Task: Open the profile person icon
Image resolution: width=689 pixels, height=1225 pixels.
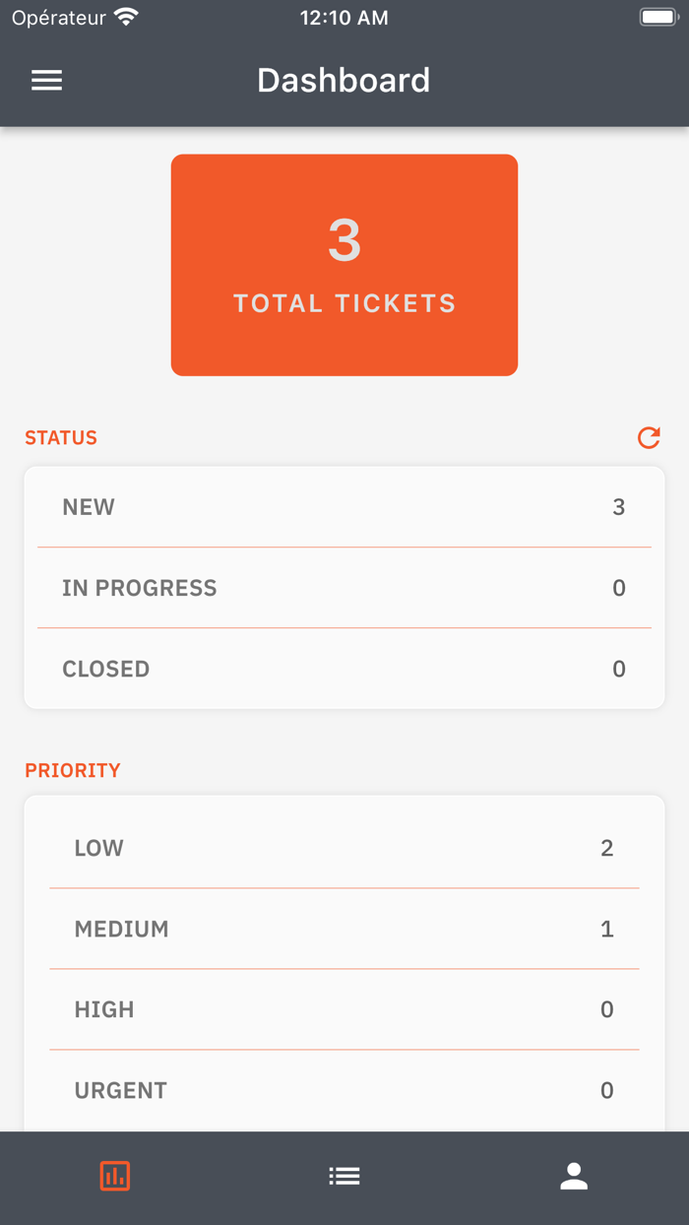Action: [574, 1176]
